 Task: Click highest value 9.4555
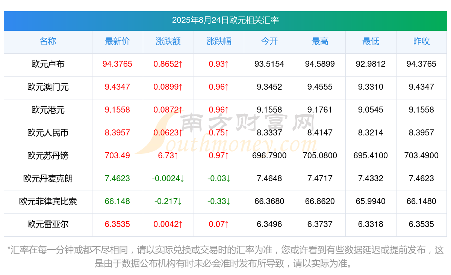(x=320, y=87)
